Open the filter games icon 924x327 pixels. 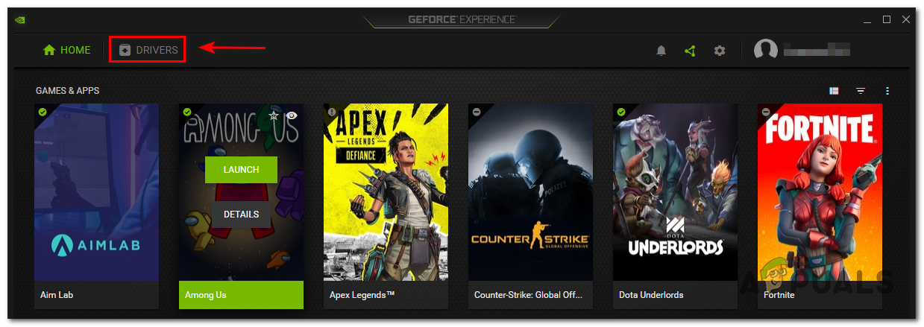click(x=861, y=91)
